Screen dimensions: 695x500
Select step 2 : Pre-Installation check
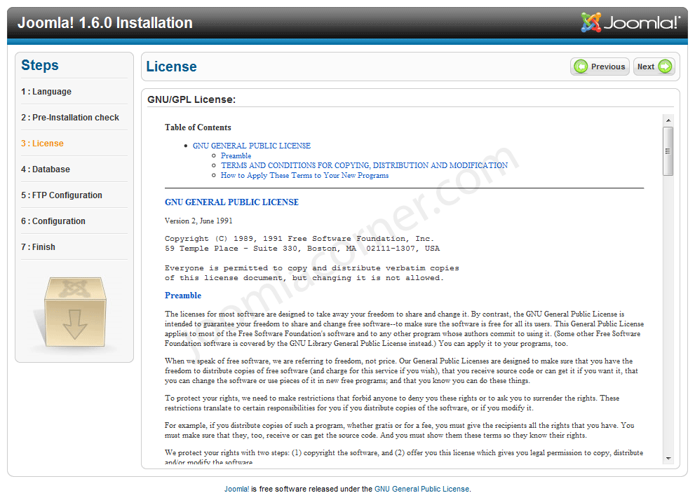70,118
